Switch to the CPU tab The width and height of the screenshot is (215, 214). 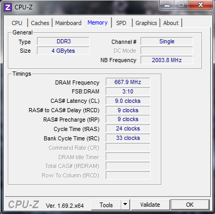coord(17,23)
